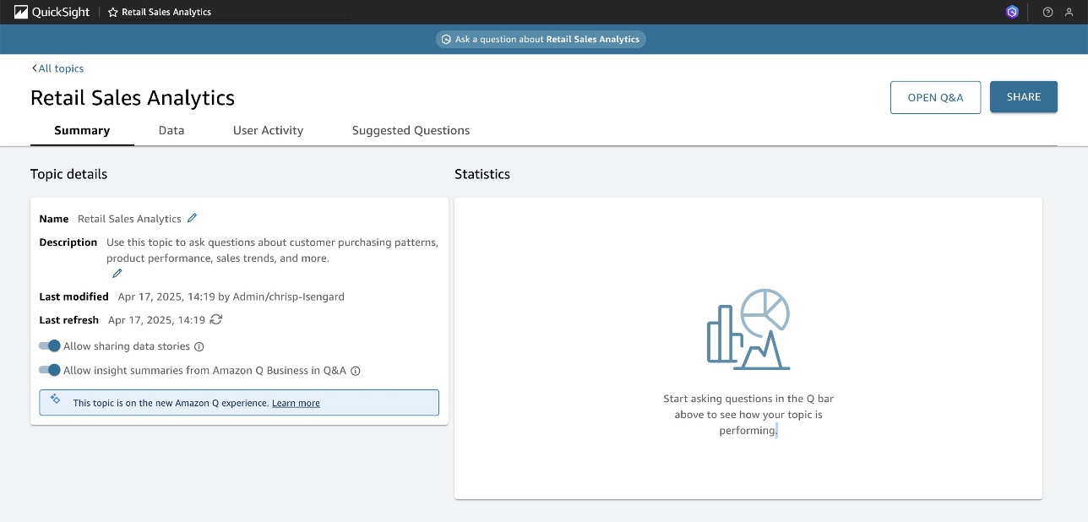This screenshot has width=1088, height=522.
Task: Click the Topic details heading
Action: [x=68, y=174]
